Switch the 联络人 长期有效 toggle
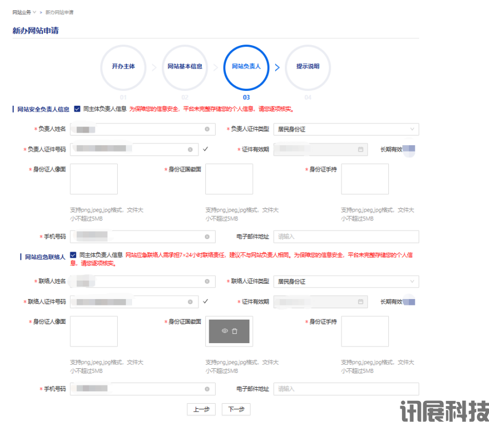489x422 pixels. tap(409, 301)
